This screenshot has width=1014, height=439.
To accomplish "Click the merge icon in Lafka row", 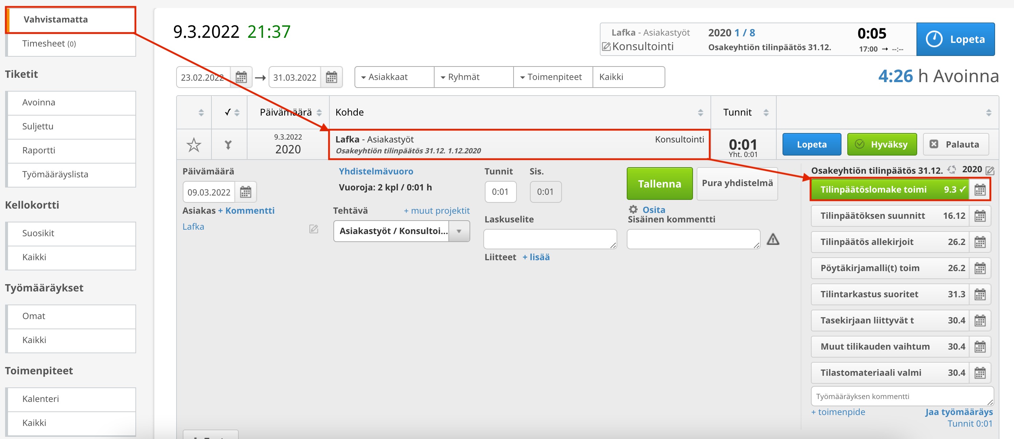I will coord(228,145).
